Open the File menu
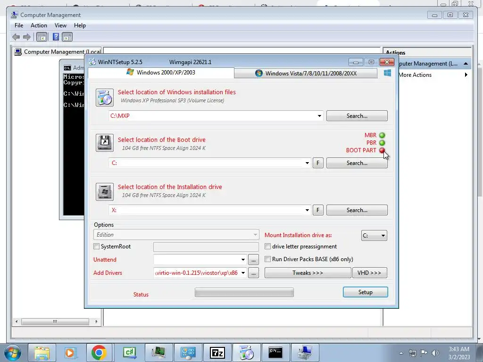Viewport: 483px width, 362px height. (x=19, y=25)
